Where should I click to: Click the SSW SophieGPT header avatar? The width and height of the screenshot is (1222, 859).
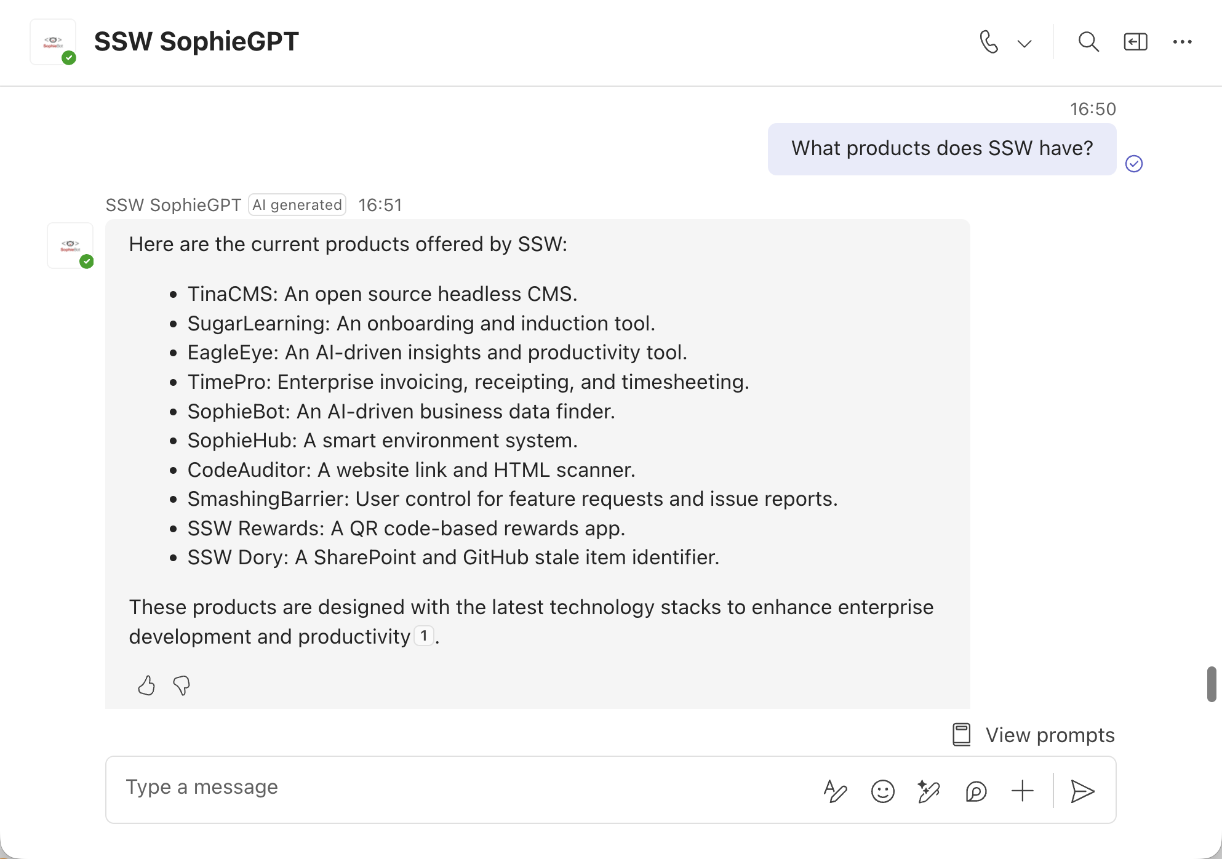coord(54,42)
